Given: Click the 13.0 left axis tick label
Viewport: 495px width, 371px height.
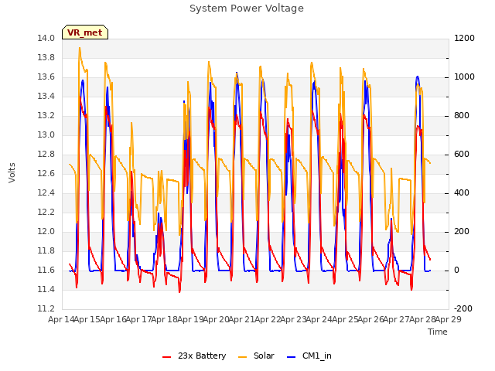Looking at the screenshot, I should 46,135.
